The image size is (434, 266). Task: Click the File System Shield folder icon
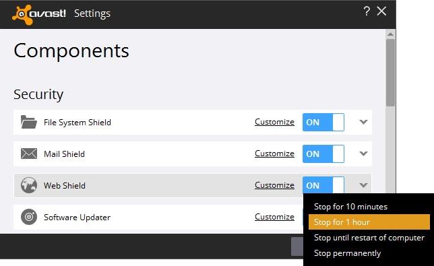click(29, 122)
